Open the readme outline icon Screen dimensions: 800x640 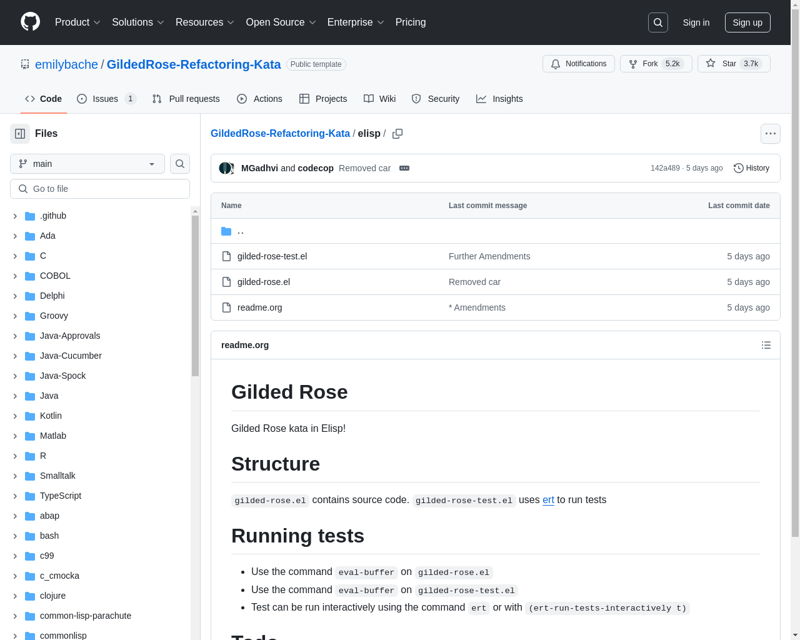[x=766, y=345]
